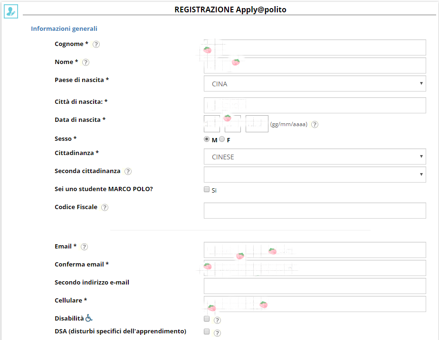This screenshot has width=439, height=340.
Task: Show help for Seconda cittadinanza
Action: (128, 172)
